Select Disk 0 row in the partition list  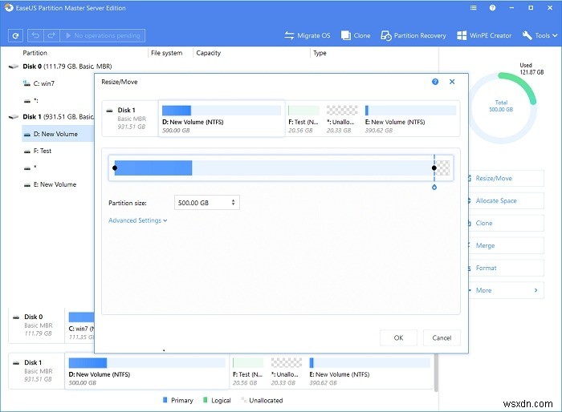coord(60,67)
